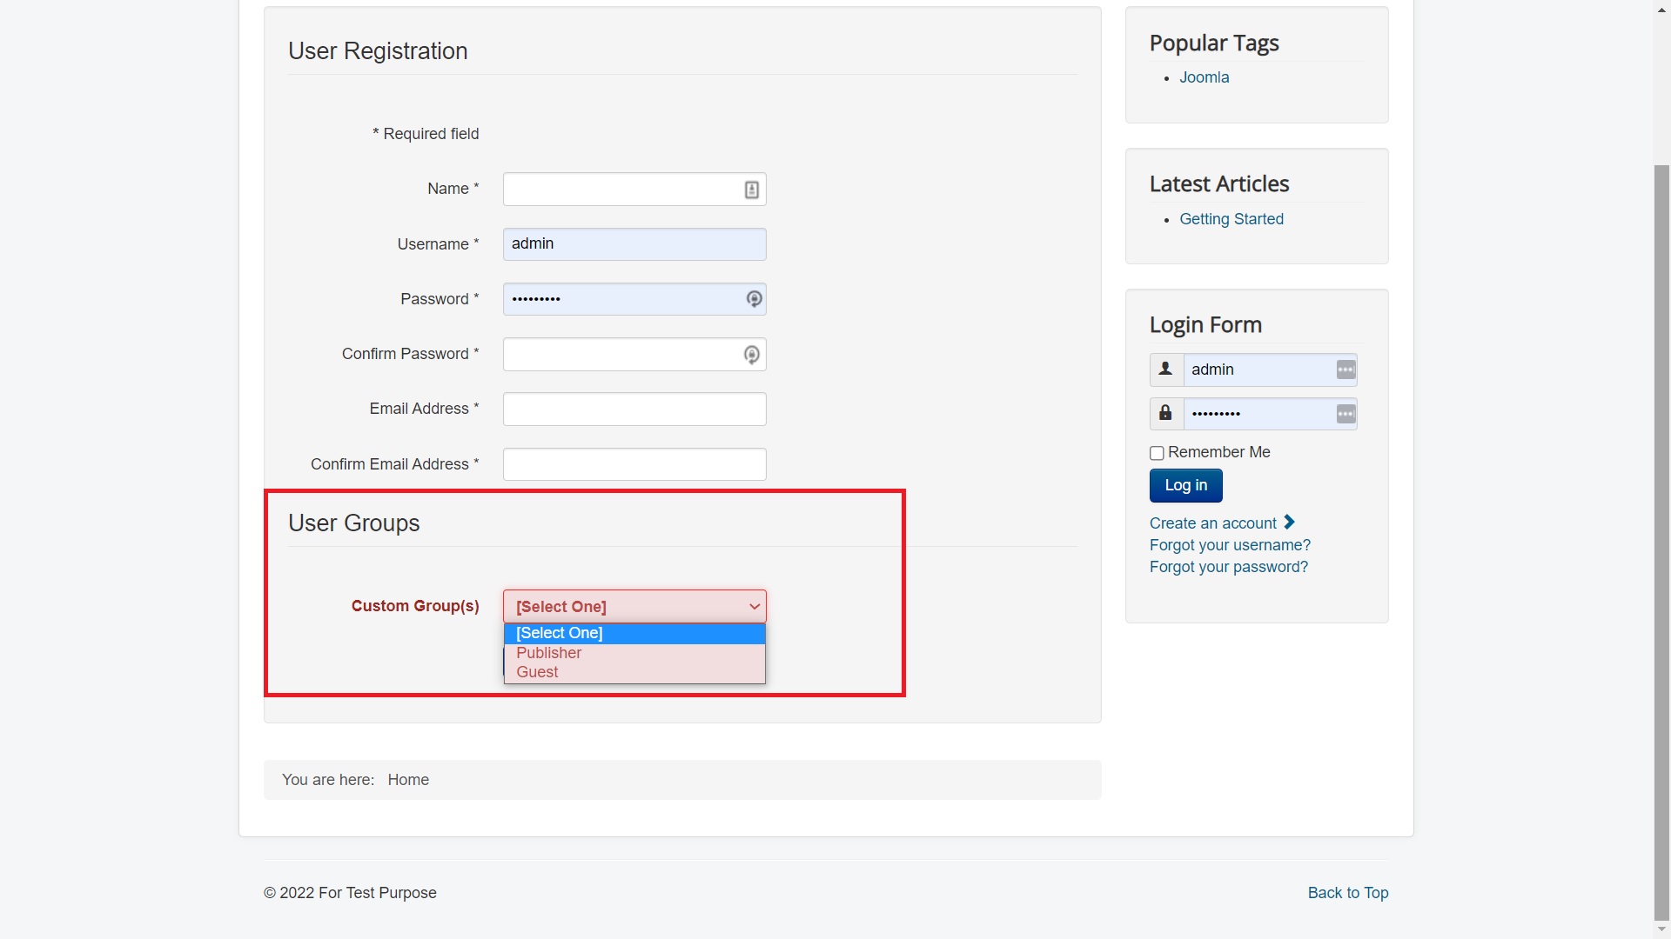The width and height of the screenshot is (1671, 939).
Task: Click contact card icon in Name field
Action: tap(752, 190)
